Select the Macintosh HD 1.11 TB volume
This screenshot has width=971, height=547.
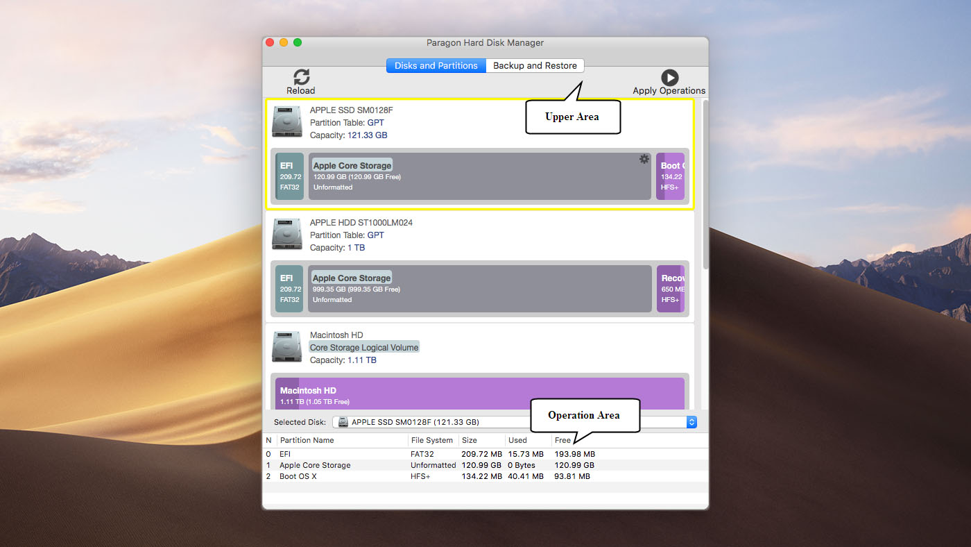click(x=480, y=394)
